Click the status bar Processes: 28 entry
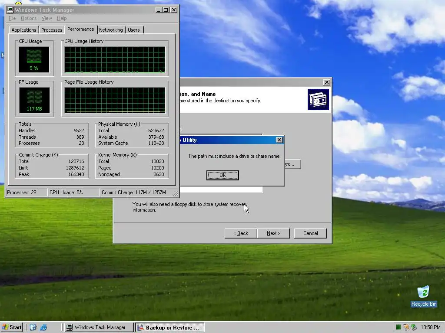This screenshot has width=445, height=333. [x=27, y=193]
